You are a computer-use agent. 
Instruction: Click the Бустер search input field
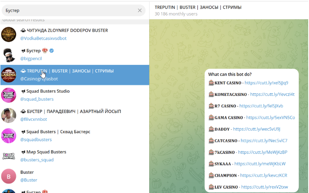[73, 11]
